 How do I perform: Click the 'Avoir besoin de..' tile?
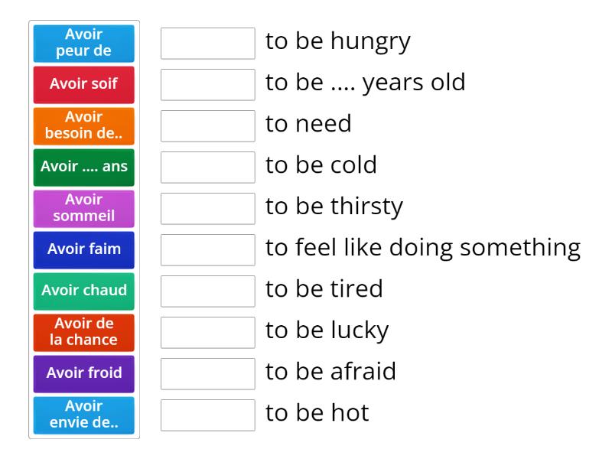click(x=83, y=125)
